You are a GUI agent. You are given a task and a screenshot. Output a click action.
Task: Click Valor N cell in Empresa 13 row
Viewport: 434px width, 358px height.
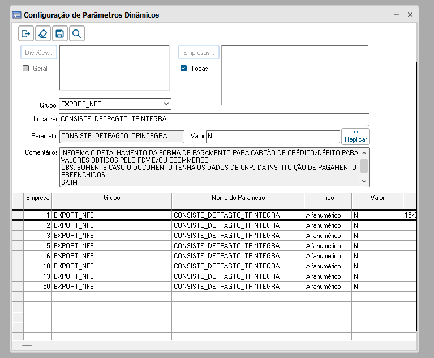(377, 276)
